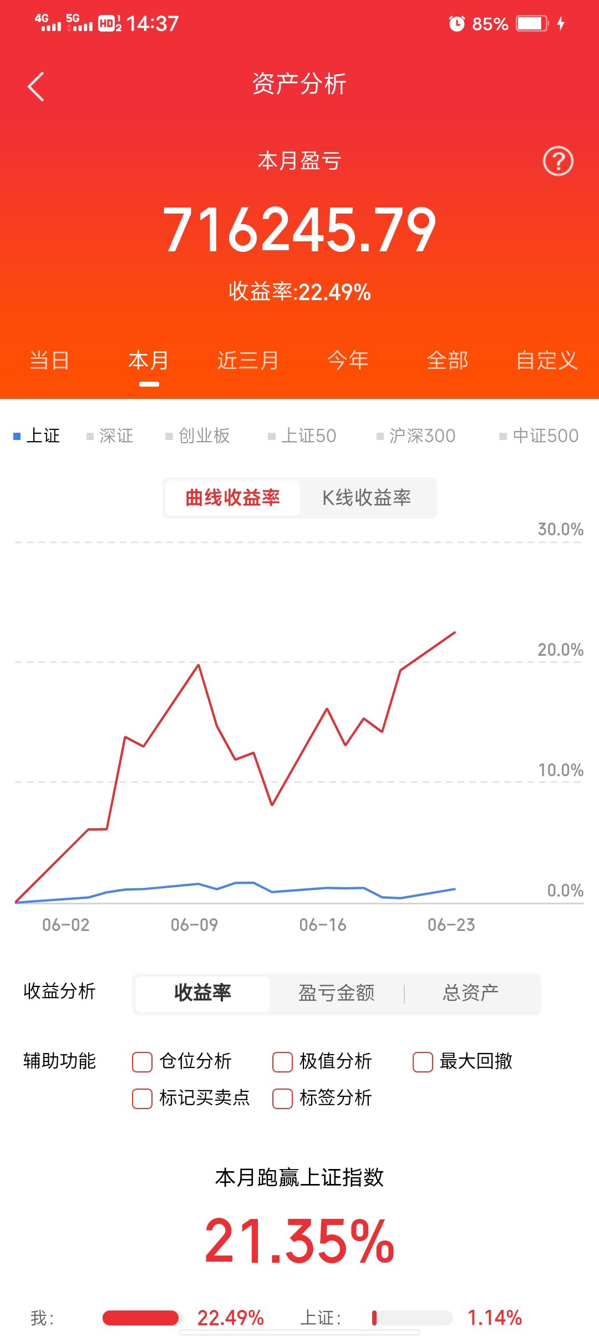The image size is (599, 1336).
Task: Select the 上证50 index legend
Action: click(306, 436)
